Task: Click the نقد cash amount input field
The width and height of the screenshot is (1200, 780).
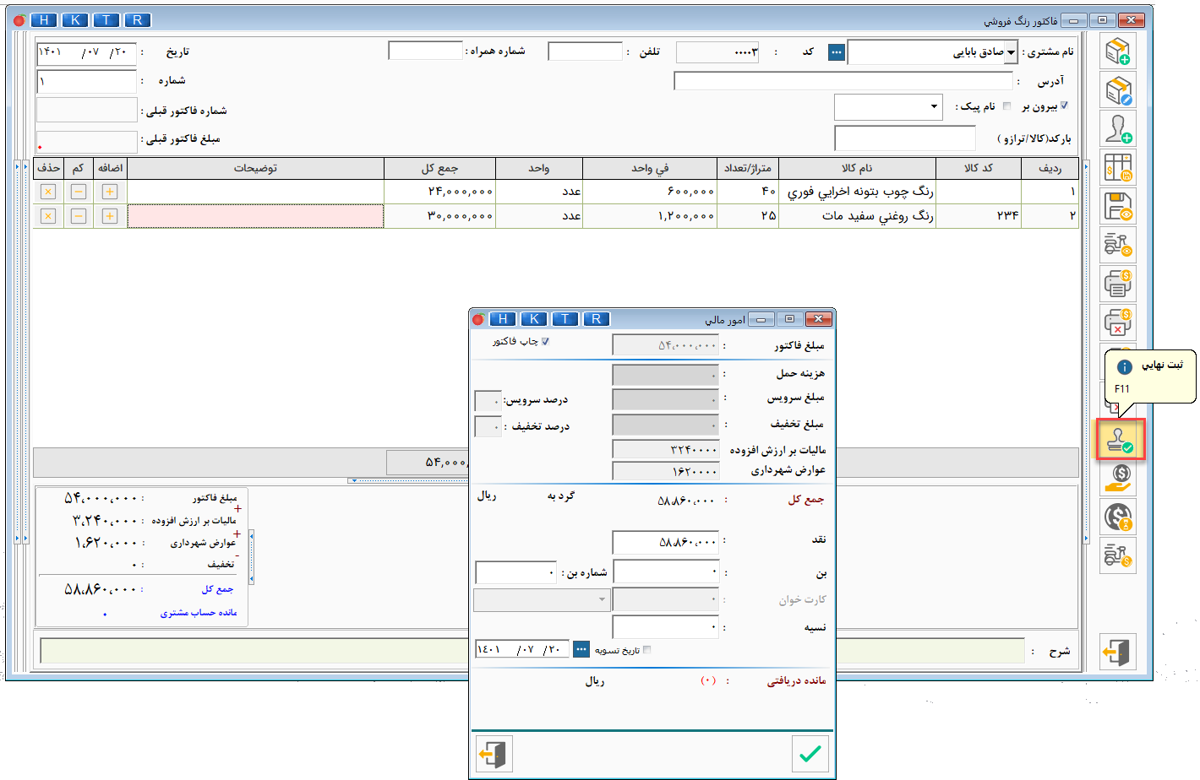Action: pyautogui.click(x=666, y=542)
